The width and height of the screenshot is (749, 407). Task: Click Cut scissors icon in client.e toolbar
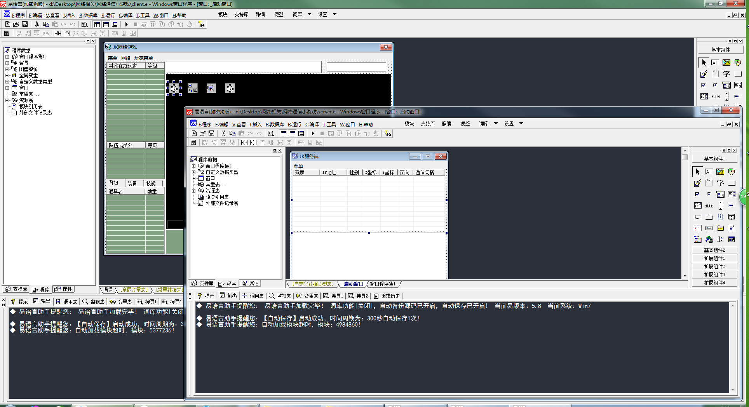point(37,24)
